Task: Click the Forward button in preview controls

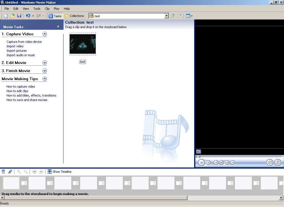Action: pos(233,162)
